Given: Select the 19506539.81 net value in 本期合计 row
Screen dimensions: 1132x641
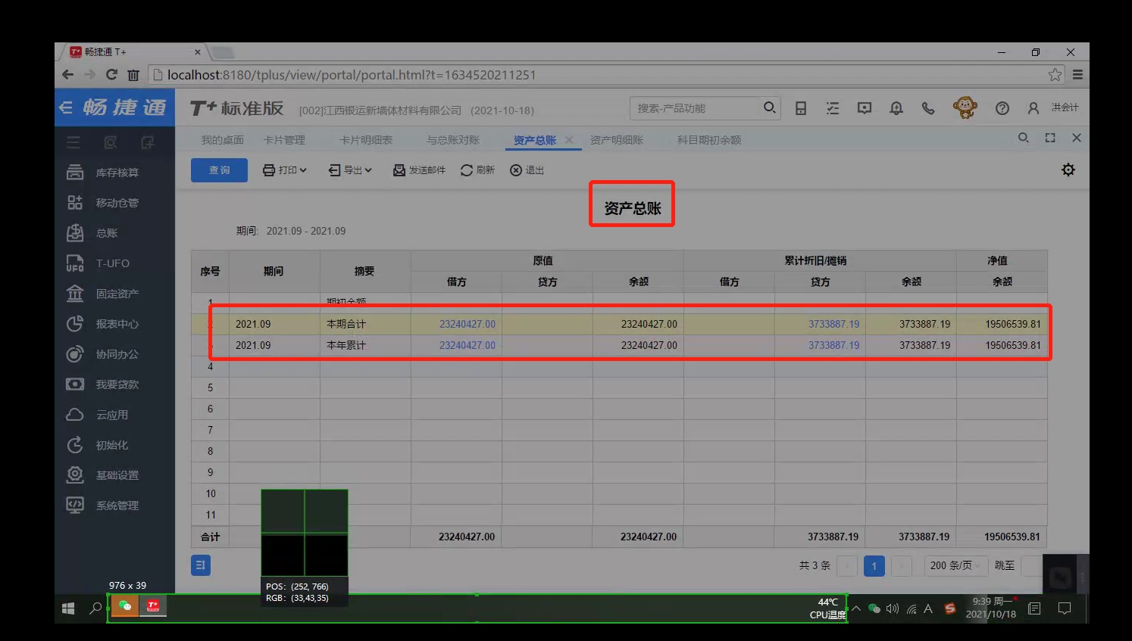Looking at the screenshot, I should click(1013, 324).
